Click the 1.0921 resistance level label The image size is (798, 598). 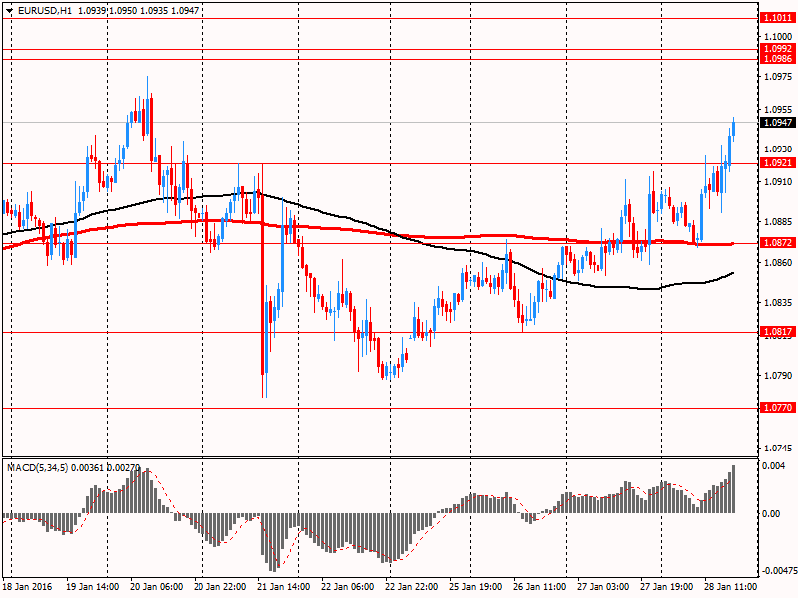tap(777, 163)
